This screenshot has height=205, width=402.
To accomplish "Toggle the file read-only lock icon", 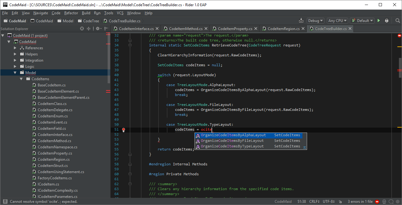I will pyautogui.click(x=340, y=202).
